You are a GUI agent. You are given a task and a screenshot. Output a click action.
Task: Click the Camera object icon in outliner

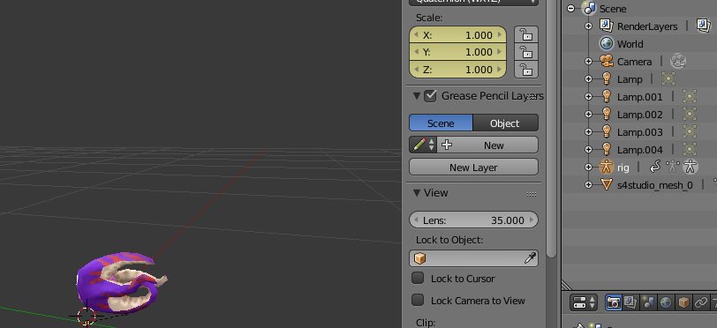point(607,61)
